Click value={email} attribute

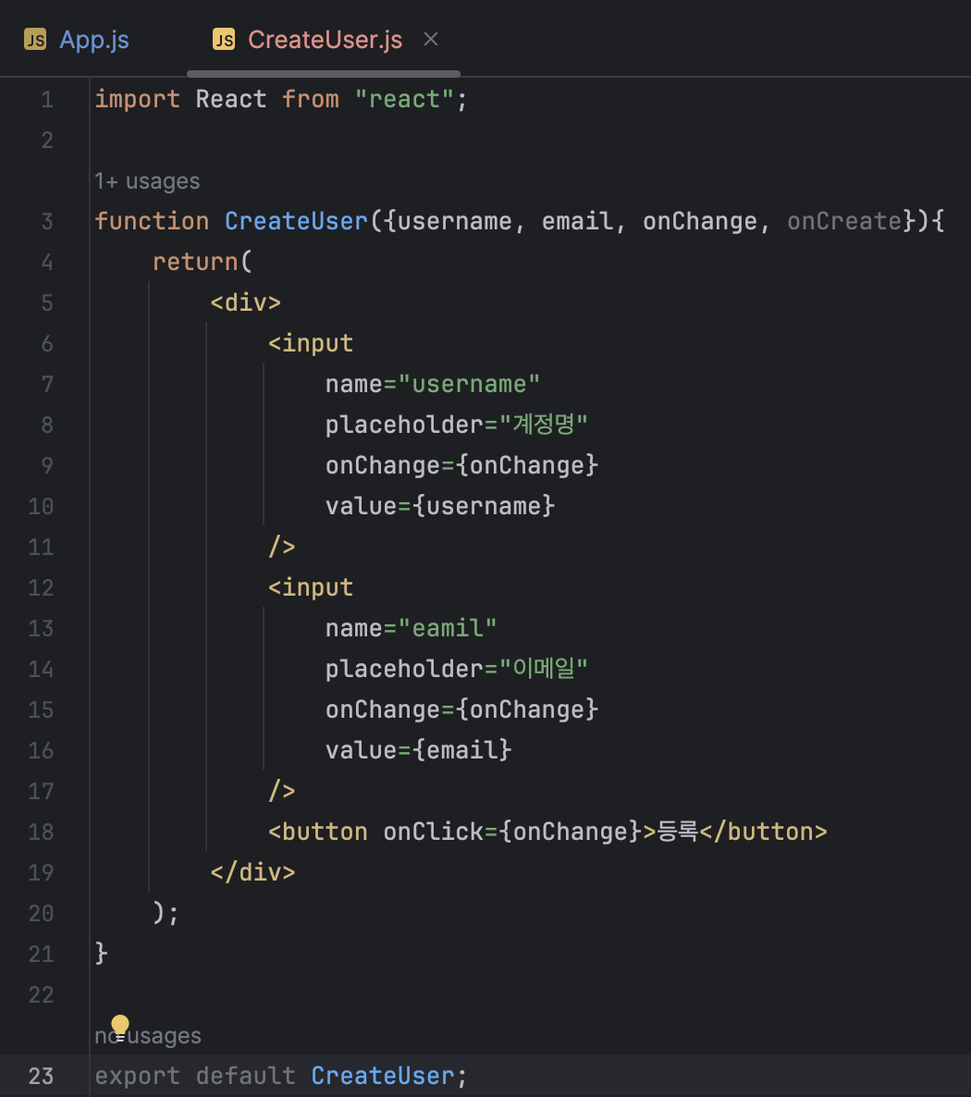pos(418,751)
